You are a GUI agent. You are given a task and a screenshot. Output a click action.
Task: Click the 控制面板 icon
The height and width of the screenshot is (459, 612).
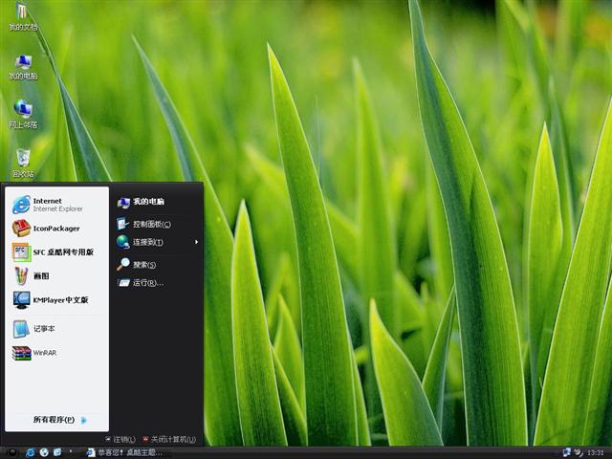pos(122,224)
